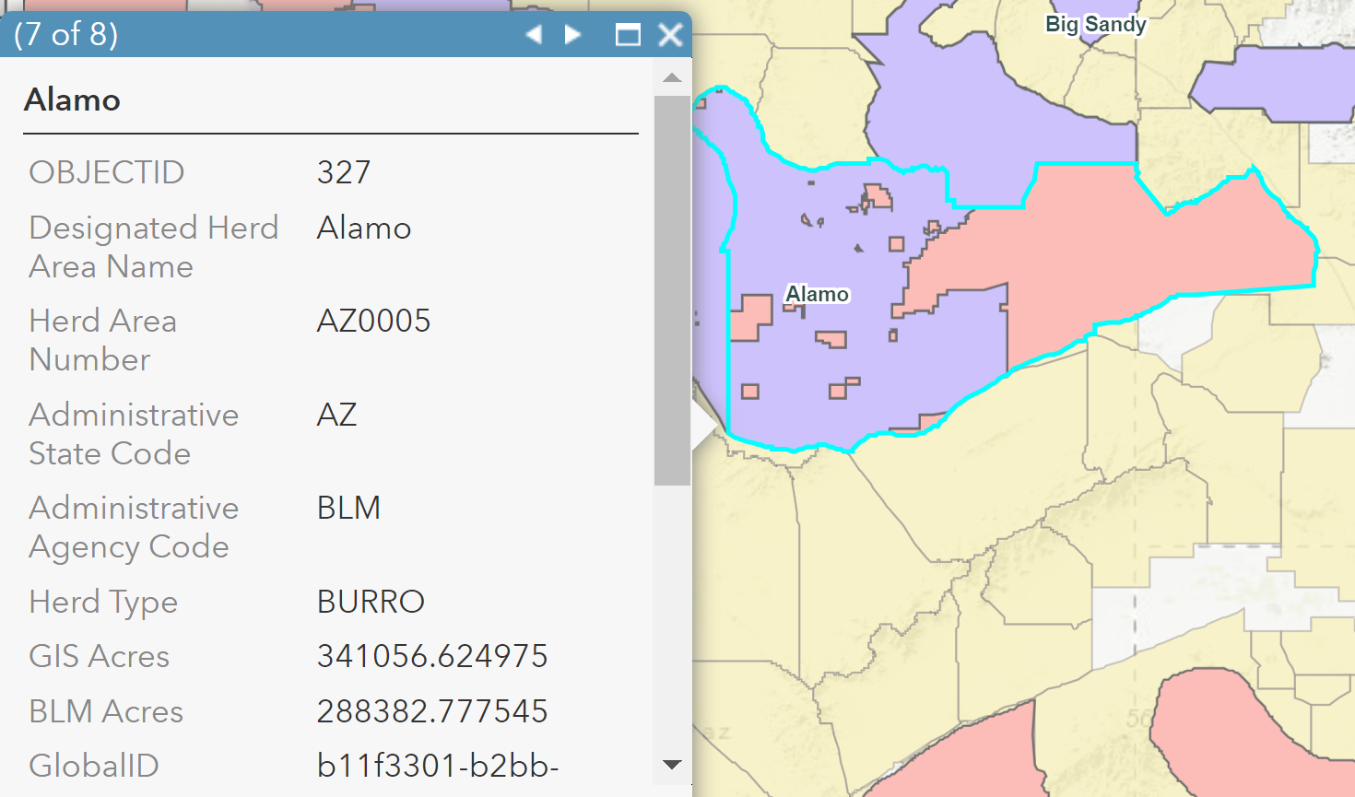The height and width of the screenshot is (797, 1355).
Task: Advance to the next popup feature arrow
Action: pyautogui.click(x=571, y=33)
